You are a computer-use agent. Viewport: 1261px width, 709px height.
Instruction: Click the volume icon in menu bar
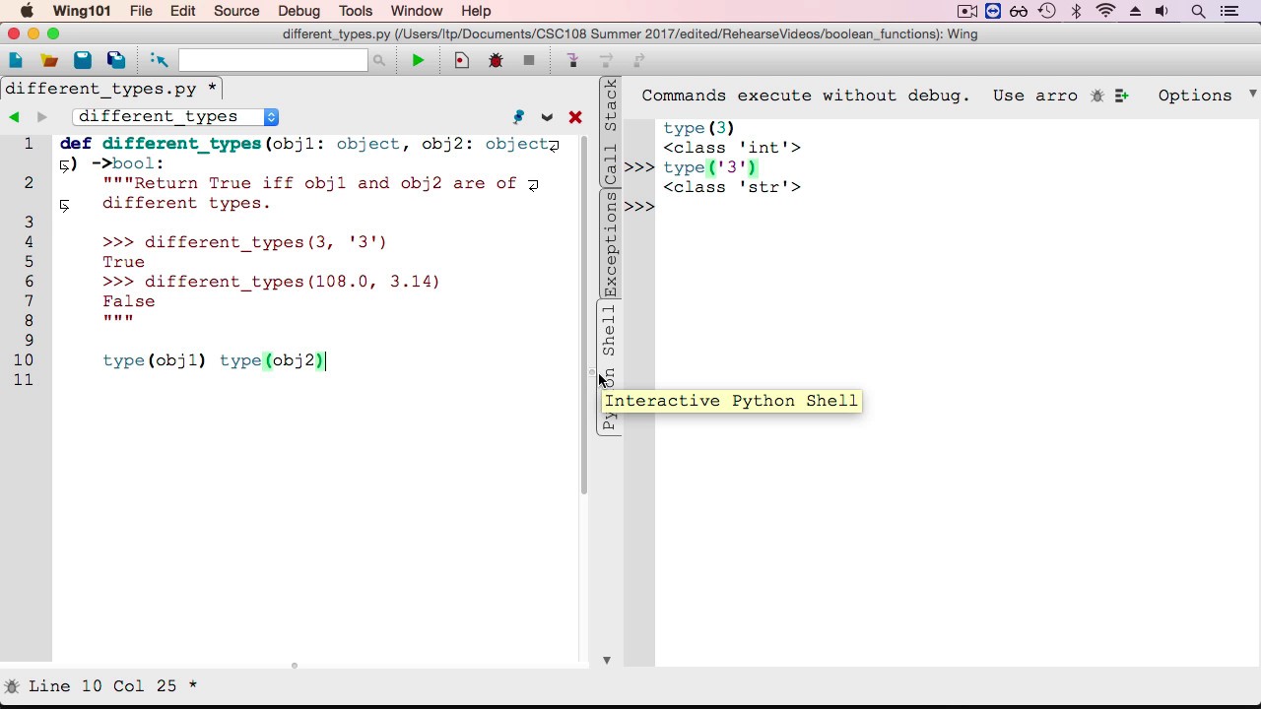[x=1162, y=11]
